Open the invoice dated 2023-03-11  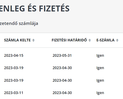pos(14,93)
